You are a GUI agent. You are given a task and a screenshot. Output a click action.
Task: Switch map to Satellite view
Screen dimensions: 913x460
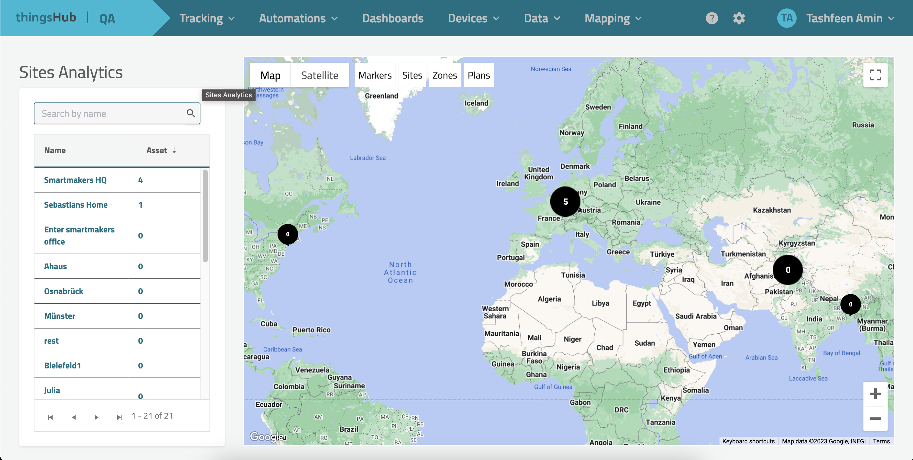coord(319,75)
